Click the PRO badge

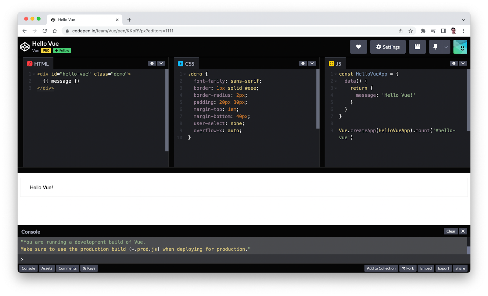click(46, 51)
